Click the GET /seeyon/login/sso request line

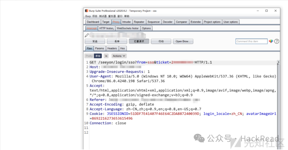point(151,62)
